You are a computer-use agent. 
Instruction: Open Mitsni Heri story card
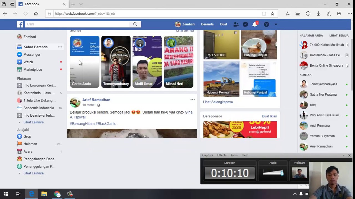(x=179, y=62)
